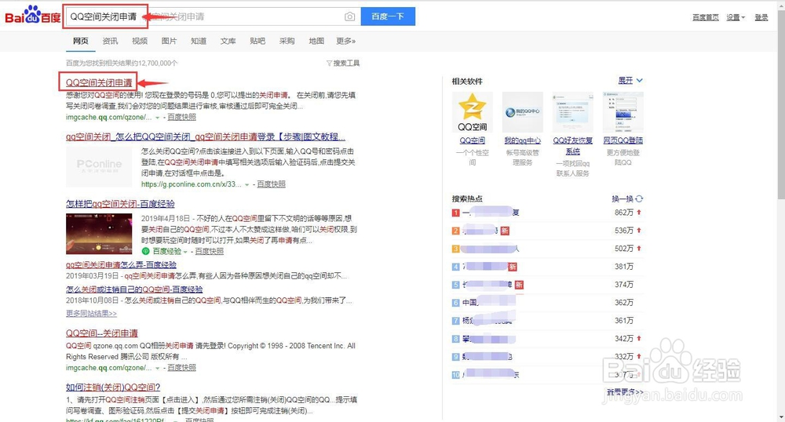
Task: Switch to the 地图 tab
Action: 316,41
